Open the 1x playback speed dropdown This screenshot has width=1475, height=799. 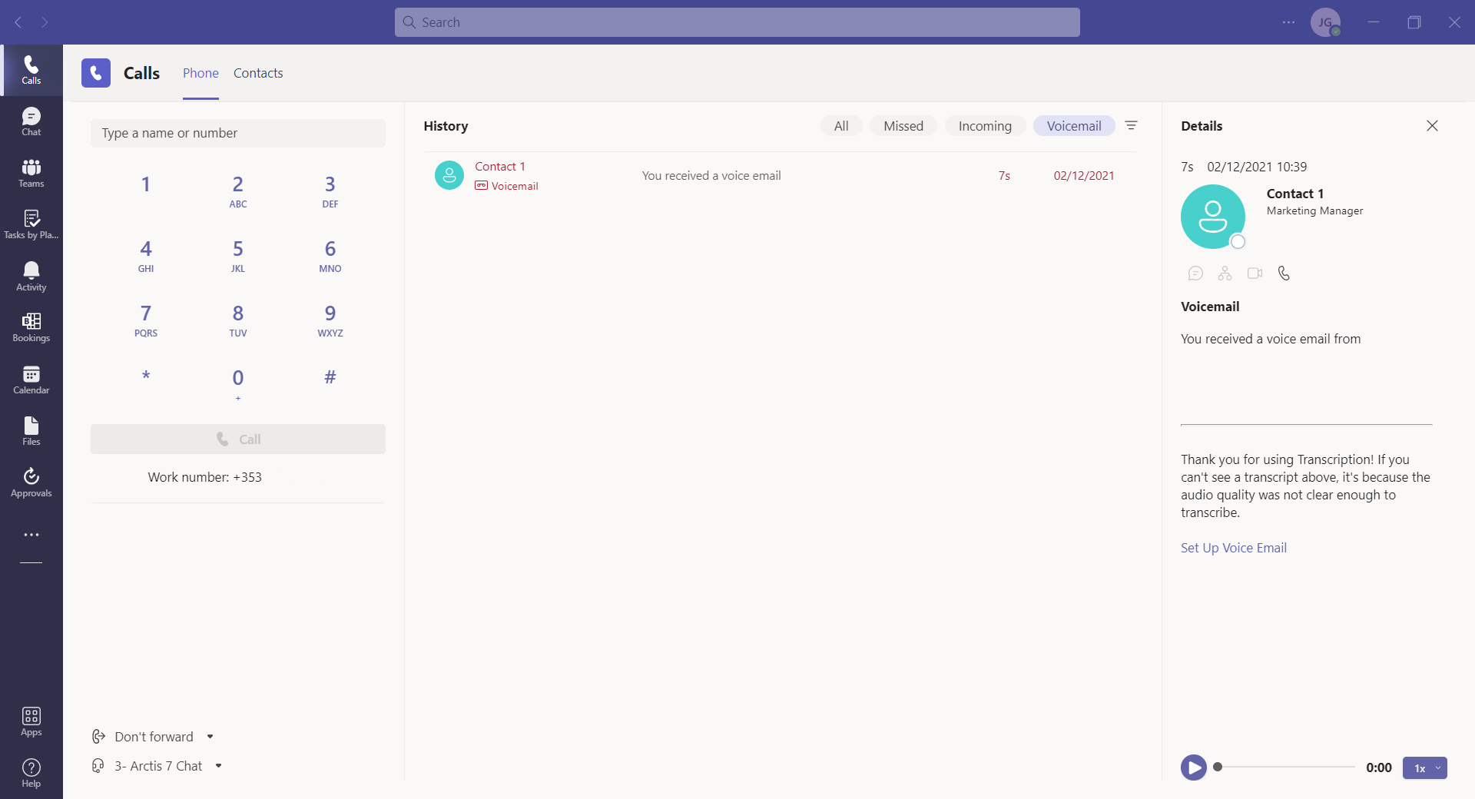[x=1425, y=768]
